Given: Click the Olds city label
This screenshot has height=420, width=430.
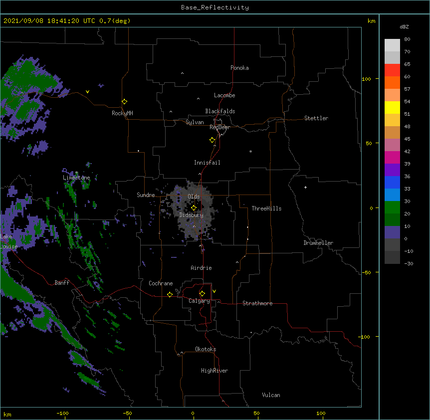Looking at the screenshot, I should tap(194, 197).
